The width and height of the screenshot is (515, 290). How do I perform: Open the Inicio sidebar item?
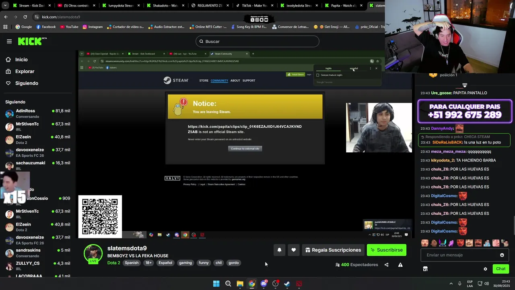tap(21, 60)
